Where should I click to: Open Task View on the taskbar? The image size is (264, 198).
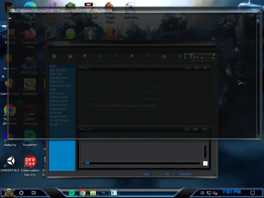[x=34, y=193]
